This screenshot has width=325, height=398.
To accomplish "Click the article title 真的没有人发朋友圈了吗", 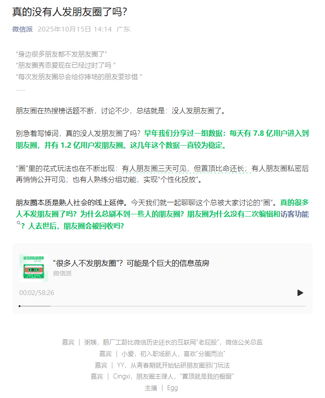I will 70,12.
